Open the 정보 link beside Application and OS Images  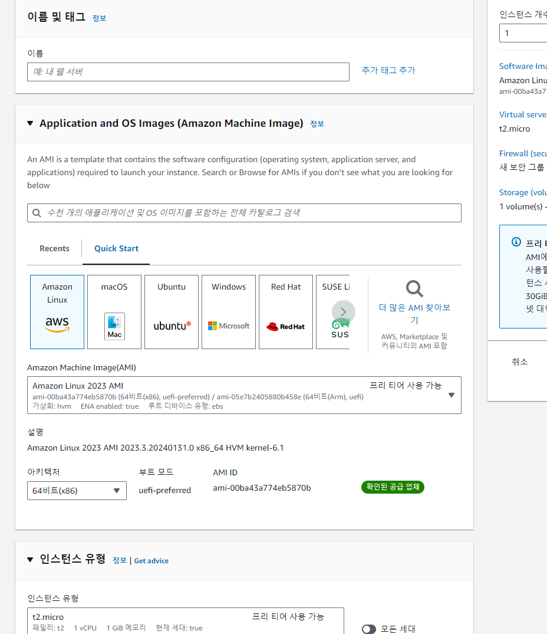click(x=317, y=124)
